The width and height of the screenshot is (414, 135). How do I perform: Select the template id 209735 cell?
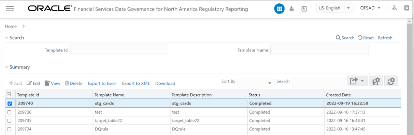[x=54, y=120]
